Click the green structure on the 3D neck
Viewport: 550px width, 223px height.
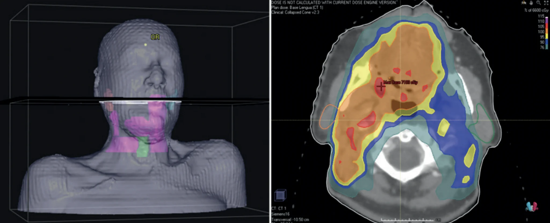(x=143, y=147)
